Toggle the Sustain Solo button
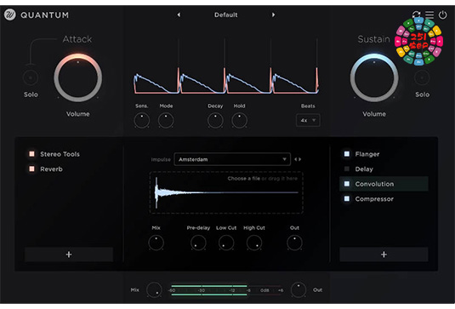455x309 pixels. (422, 77)
